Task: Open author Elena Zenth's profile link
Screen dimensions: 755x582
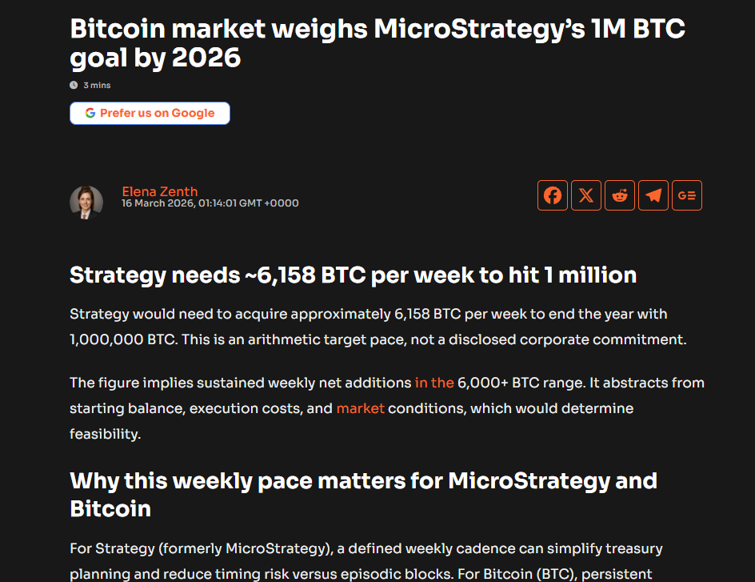Action: pyautogui.click(x=160, y=191)
